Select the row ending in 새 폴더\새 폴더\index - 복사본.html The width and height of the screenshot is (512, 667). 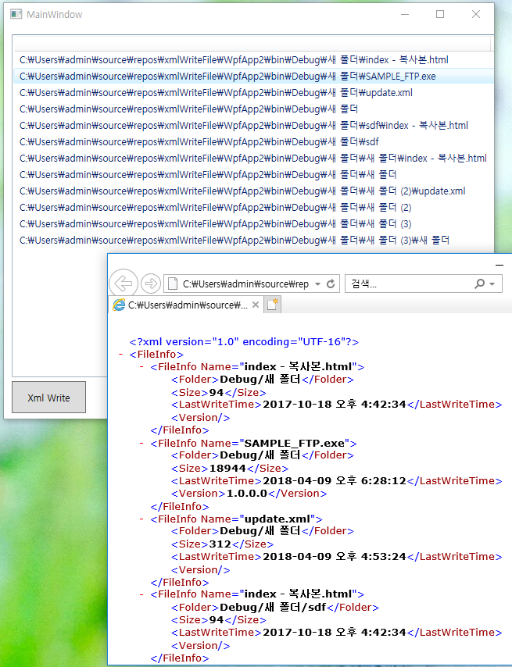click(253, 159)
